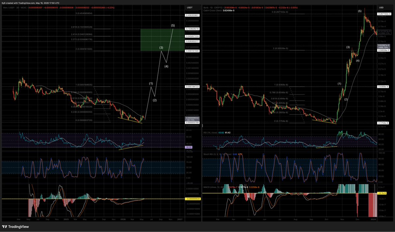Select the Cabin Cross Check indicator legend
The image size is (395, 232).
pyautogui.click(x=212, y=11)
